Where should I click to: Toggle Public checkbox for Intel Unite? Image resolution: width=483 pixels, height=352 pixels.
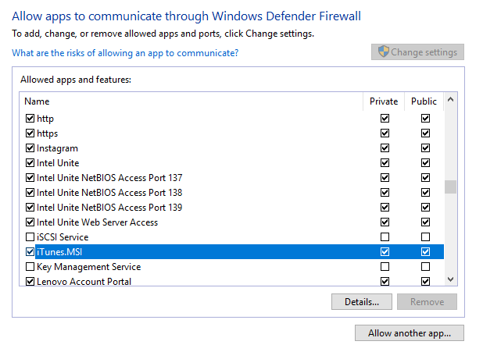click(x=425, y=163)
